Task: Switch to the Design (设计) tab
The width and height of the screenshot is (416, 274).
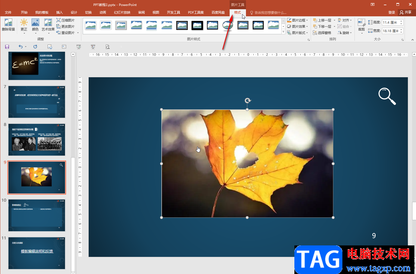Action: (x=74, y=13)
